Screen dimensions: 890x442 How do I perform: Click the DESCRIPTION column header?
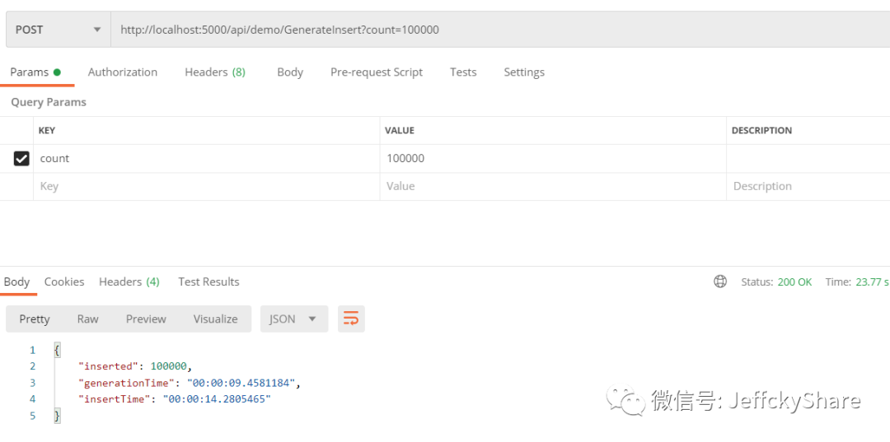(761, 130)
